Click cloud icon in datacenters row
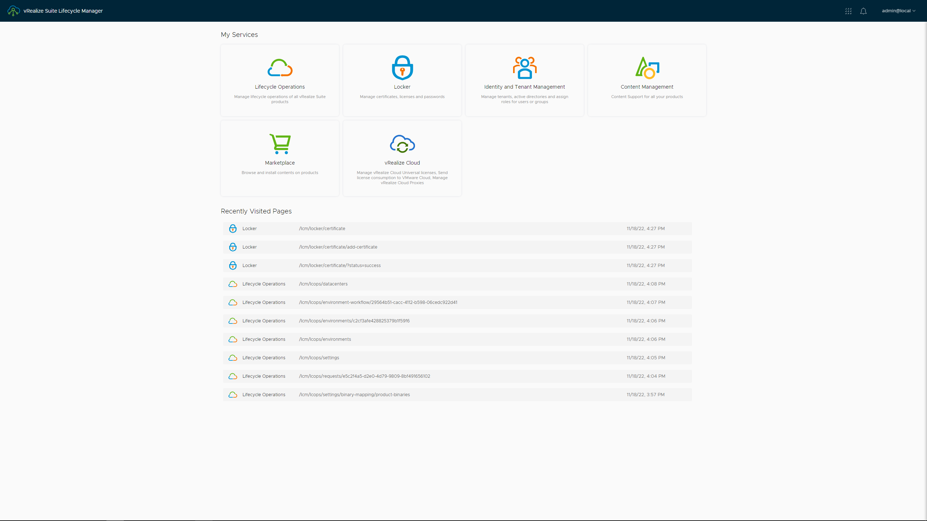This screenshot has height=521, width=927. tap(233, 284)
